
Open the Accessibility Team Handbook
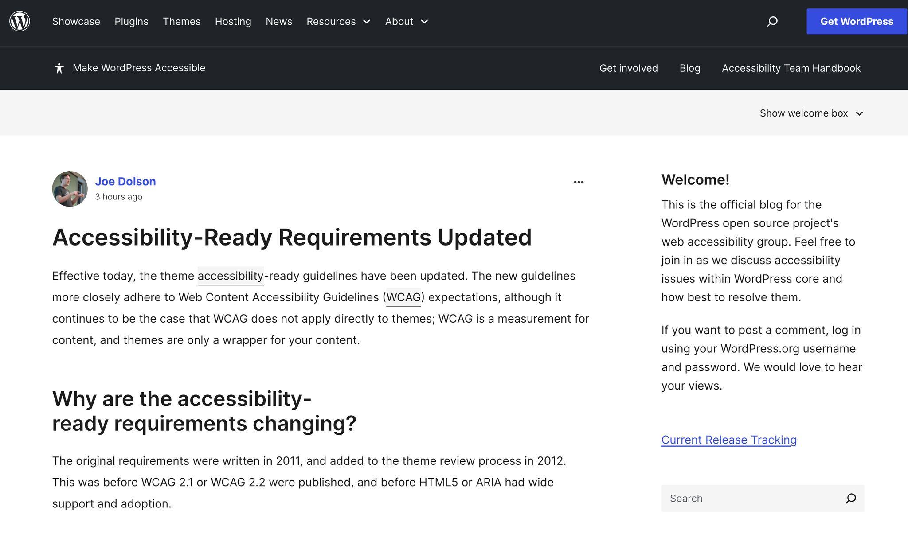(791, 68)
